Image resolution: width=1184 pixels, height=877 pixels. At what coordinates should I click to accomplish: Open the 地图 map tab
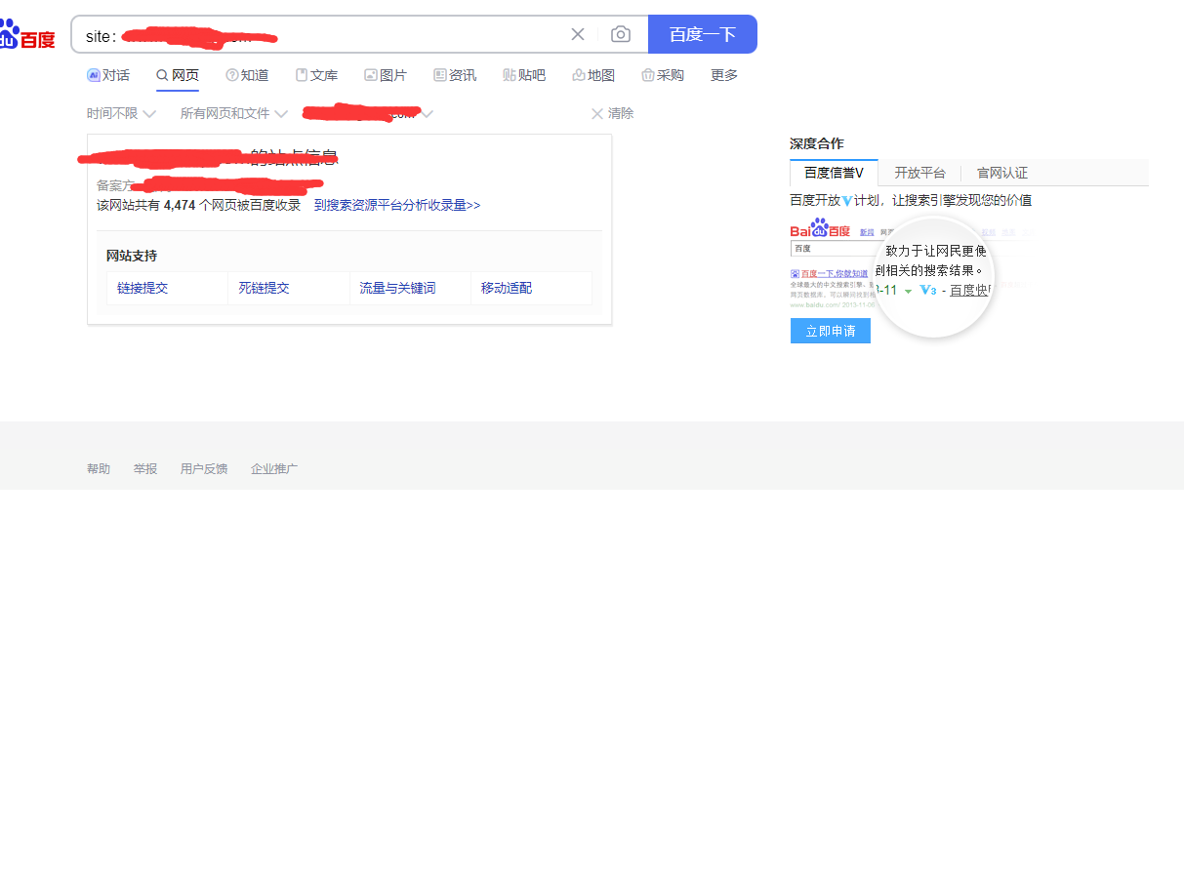pos(593,75)
